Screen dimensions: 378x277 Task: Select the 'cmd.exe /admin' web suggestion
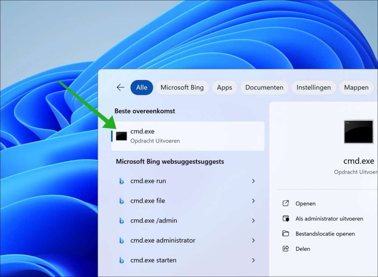pos(188,220)
